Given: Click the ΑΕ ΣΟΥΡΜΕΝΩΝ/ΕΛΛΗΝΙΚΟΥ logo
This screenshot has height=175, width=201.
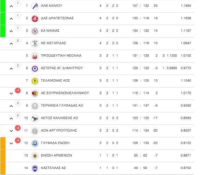Looking at the screenshot, I should (x=35, y=93).
